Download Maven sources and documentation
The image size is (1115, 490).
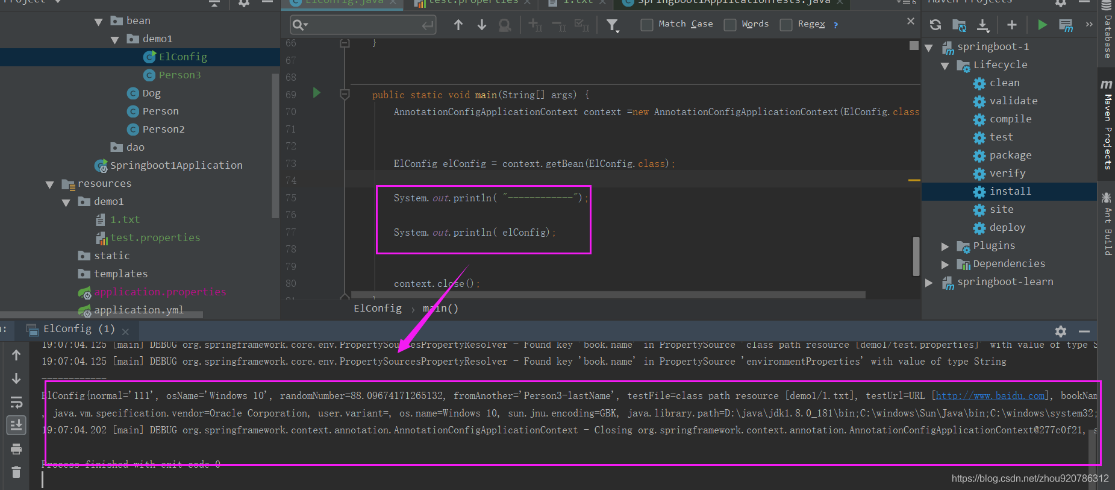pos(982,25)
